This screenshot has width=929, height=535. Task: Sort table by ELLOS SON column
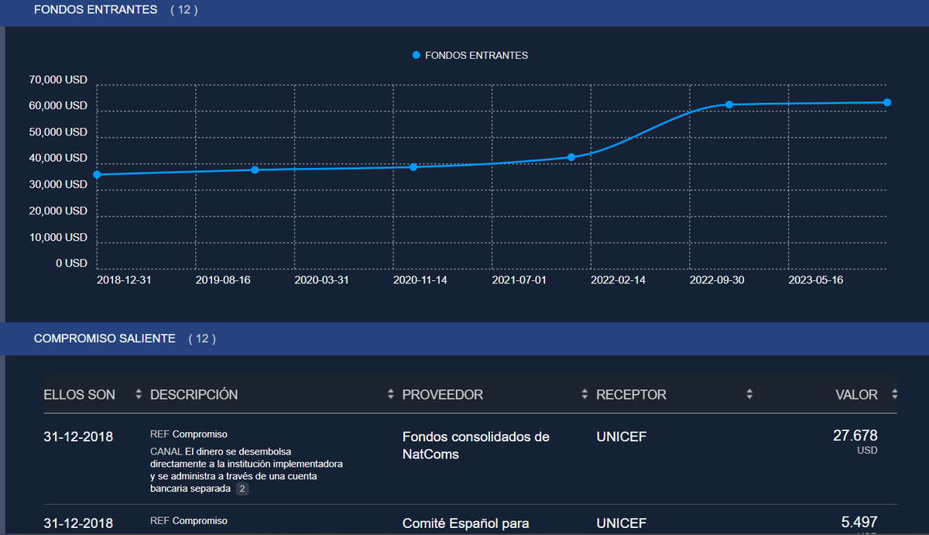[139, 395]
